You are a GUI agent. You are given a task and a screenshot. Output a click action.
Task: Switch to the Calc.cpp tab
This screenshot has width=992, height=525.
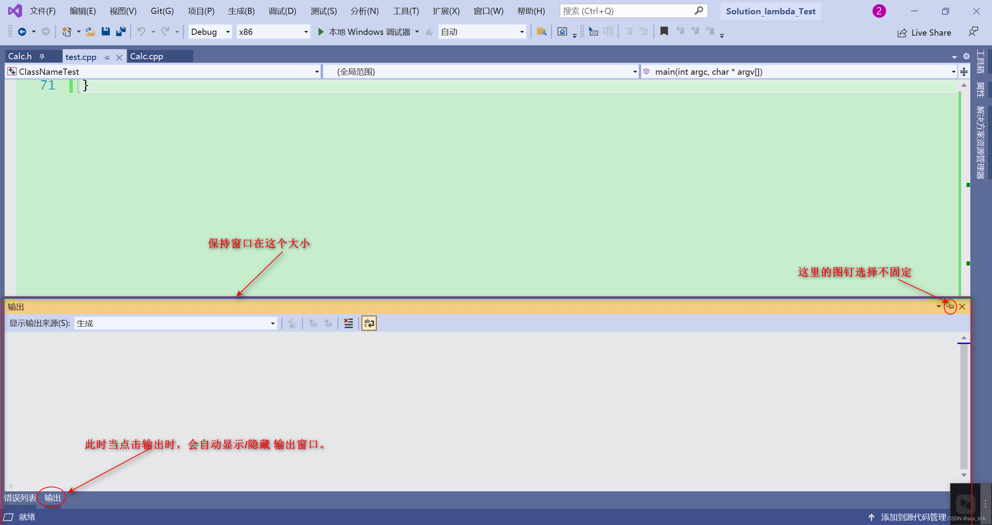point(146,57)
